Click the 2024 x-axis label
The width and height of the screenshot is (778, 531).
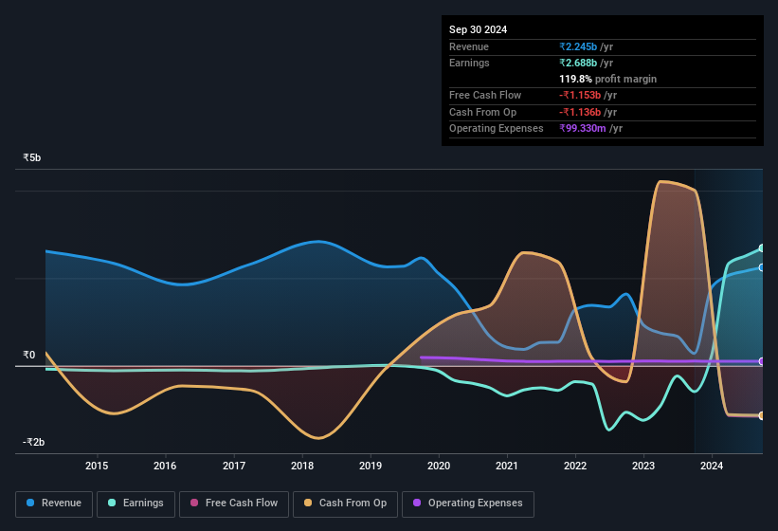click(x=712, y=466)
